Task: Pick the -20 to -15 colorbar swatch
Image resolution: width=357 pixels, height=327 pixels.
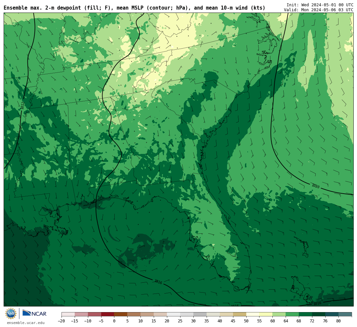Action: [x=68, y=314]
